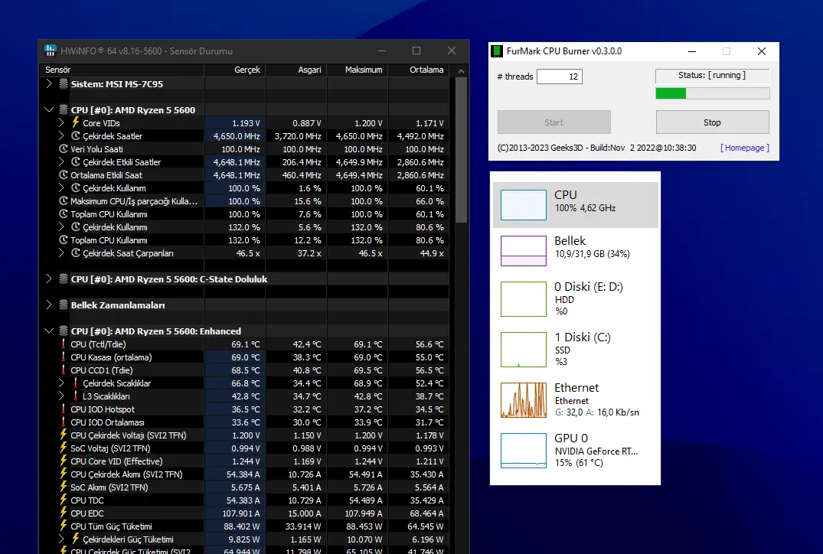Expand the Çekirdek Saatler row

tap(61, 136)
